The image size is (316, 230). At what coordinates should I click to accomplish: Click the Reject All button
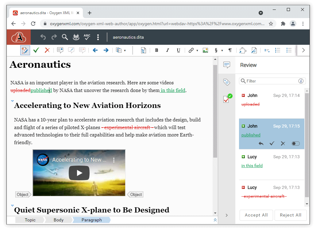coord(290,215)
